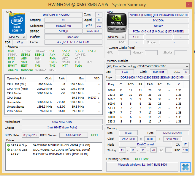Click the tRFC 128 value field
The height and width of the screenshot is (176, 195).
[185, 150]
